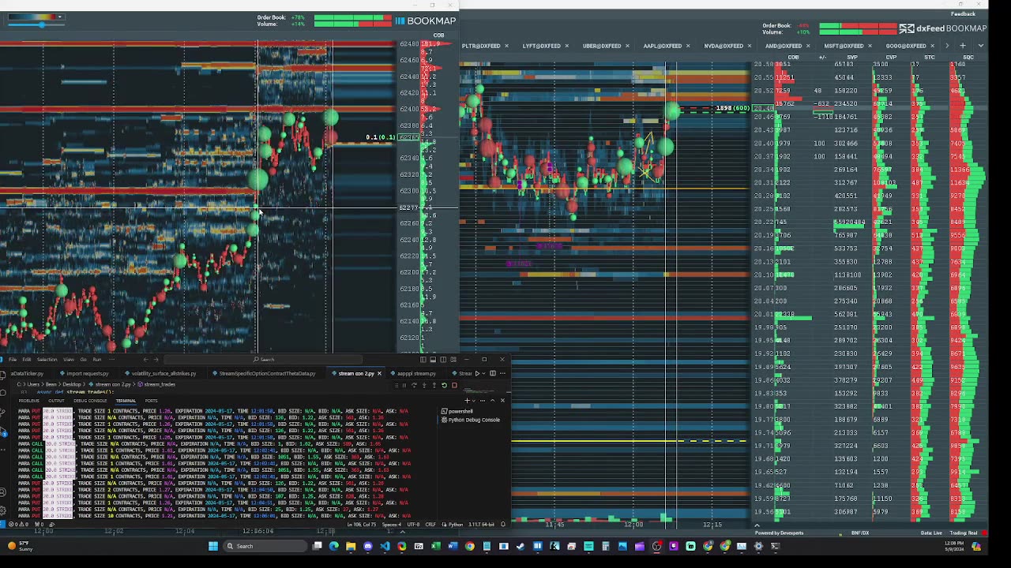
Task: Close the stream con 2.py editor tab
Action: click(x=379, y=373)
